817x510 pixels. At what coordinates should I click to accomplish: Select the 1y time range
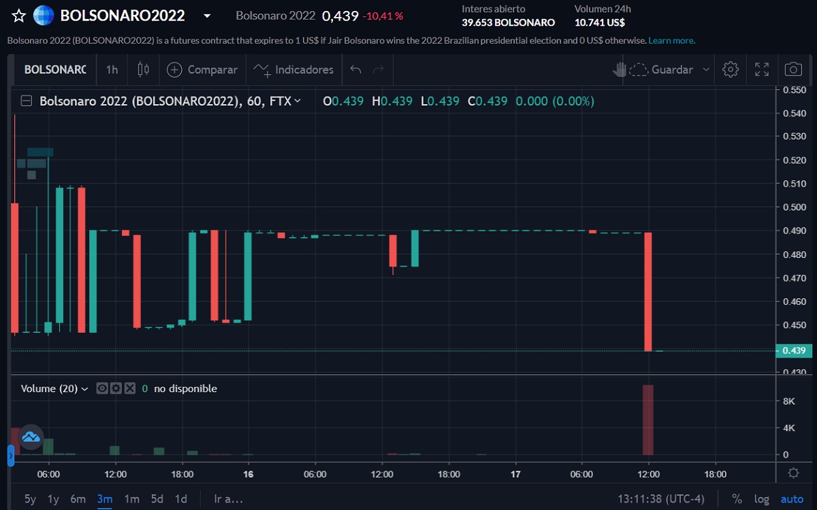coord(53,498)
